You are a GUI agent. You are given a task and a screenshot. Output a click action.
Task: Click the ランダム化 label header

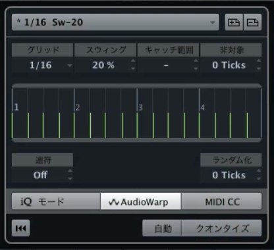pyautogui.click(x=231, y=160)
